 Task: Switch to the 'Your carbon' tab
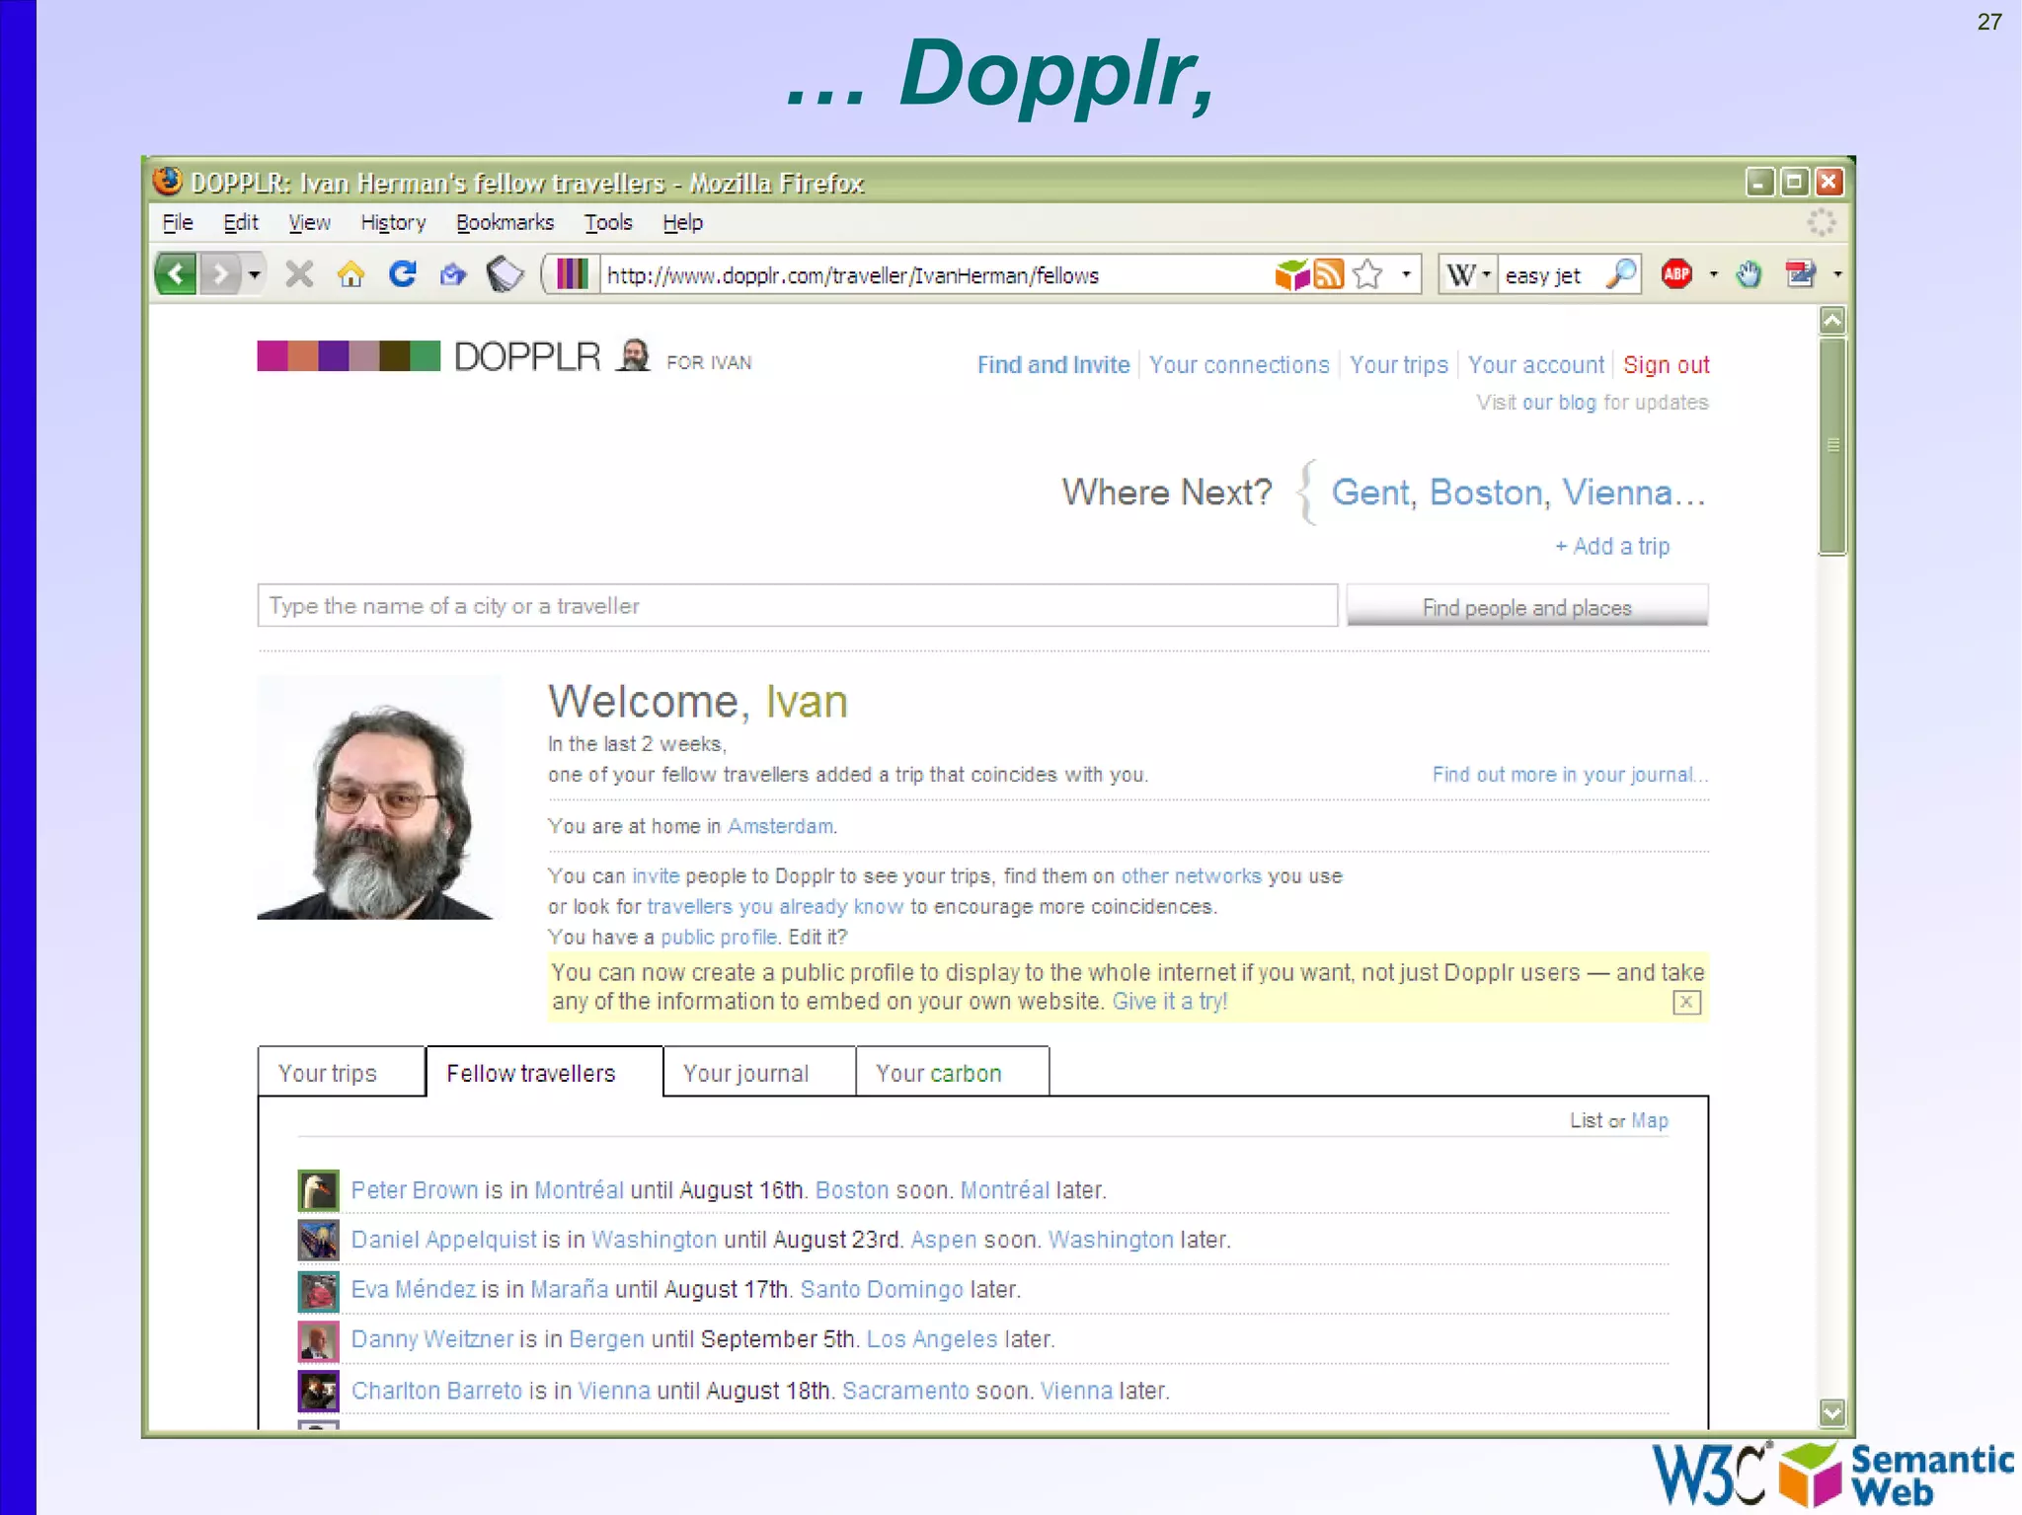click(952, 1072)
